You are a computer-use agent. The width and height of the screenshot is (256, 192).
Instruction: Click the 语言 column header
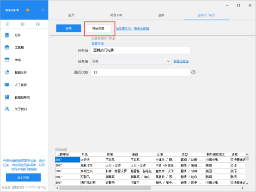pos(238,154)
